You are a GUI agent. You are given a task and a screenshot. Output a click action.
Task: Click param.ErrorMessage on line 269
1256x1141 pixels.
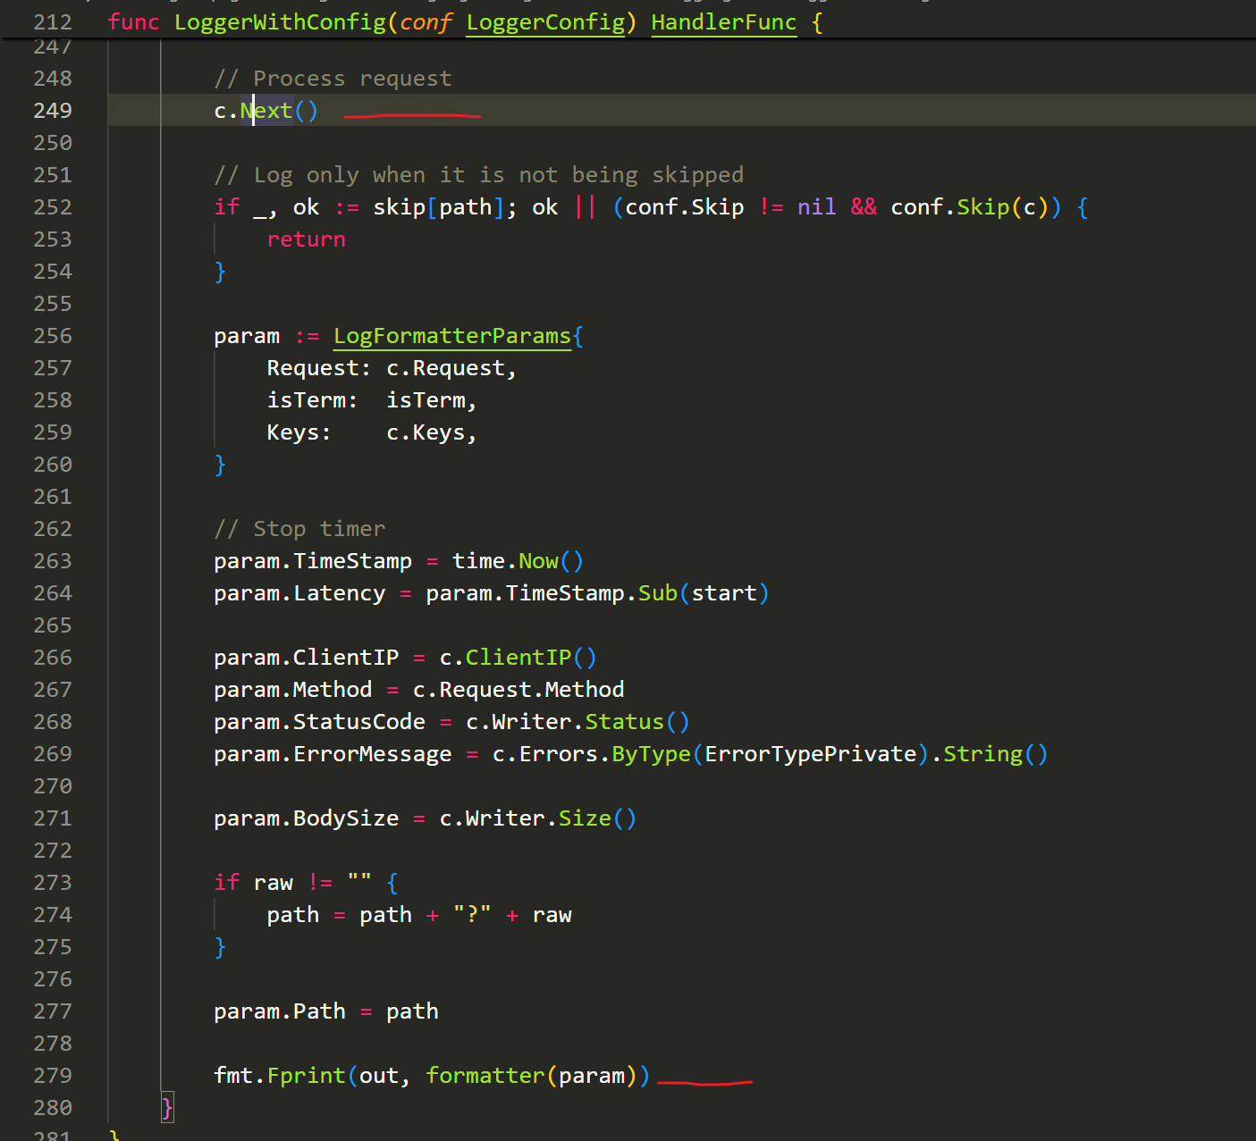pyautogui.click(x=333, y=754)
